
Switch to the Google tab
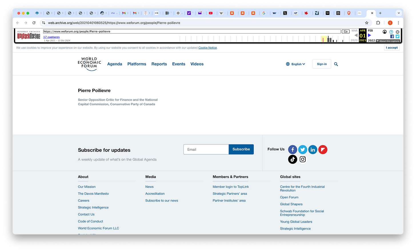(x=264, y=13)
